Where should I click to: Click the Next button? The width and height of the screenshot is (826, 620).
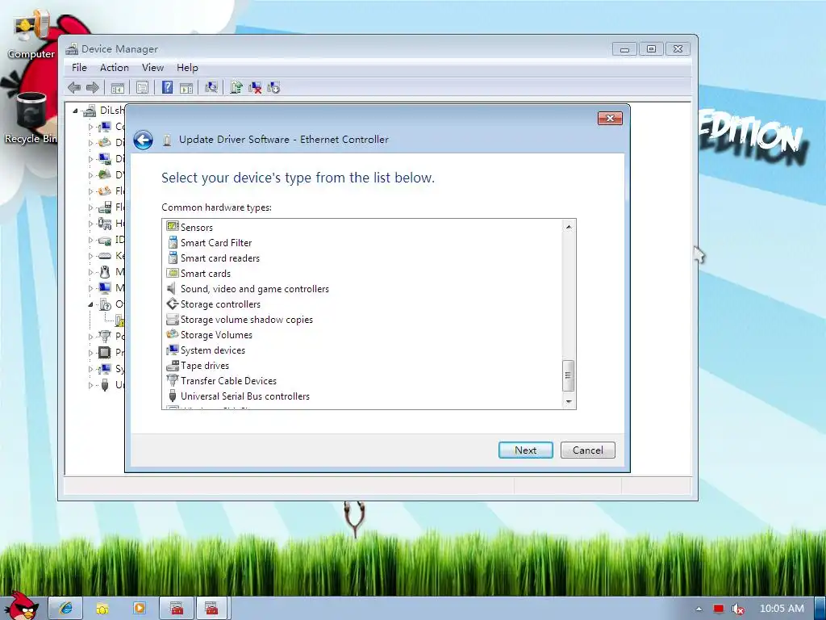[x=526, y=450]
